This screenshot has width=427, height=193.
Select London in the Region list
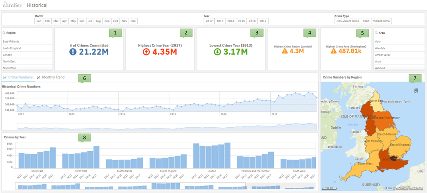(x=27, y=55)
